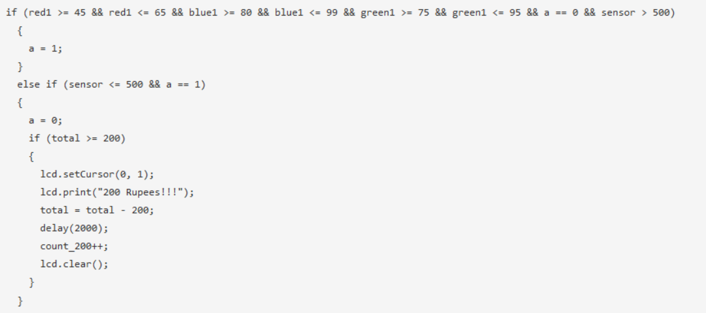Click the "a = 0;" assignment line
706x313 pixels.
pyautogui.click(x=44, y=120)
